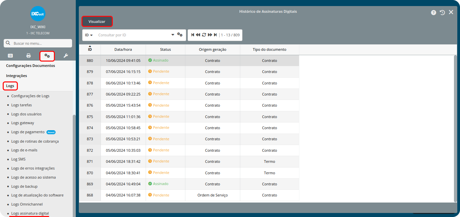The height and width of the screenshot is (217, 460).
Task: Click the Assinado status in row 880
Action: (x=158, y=60)
